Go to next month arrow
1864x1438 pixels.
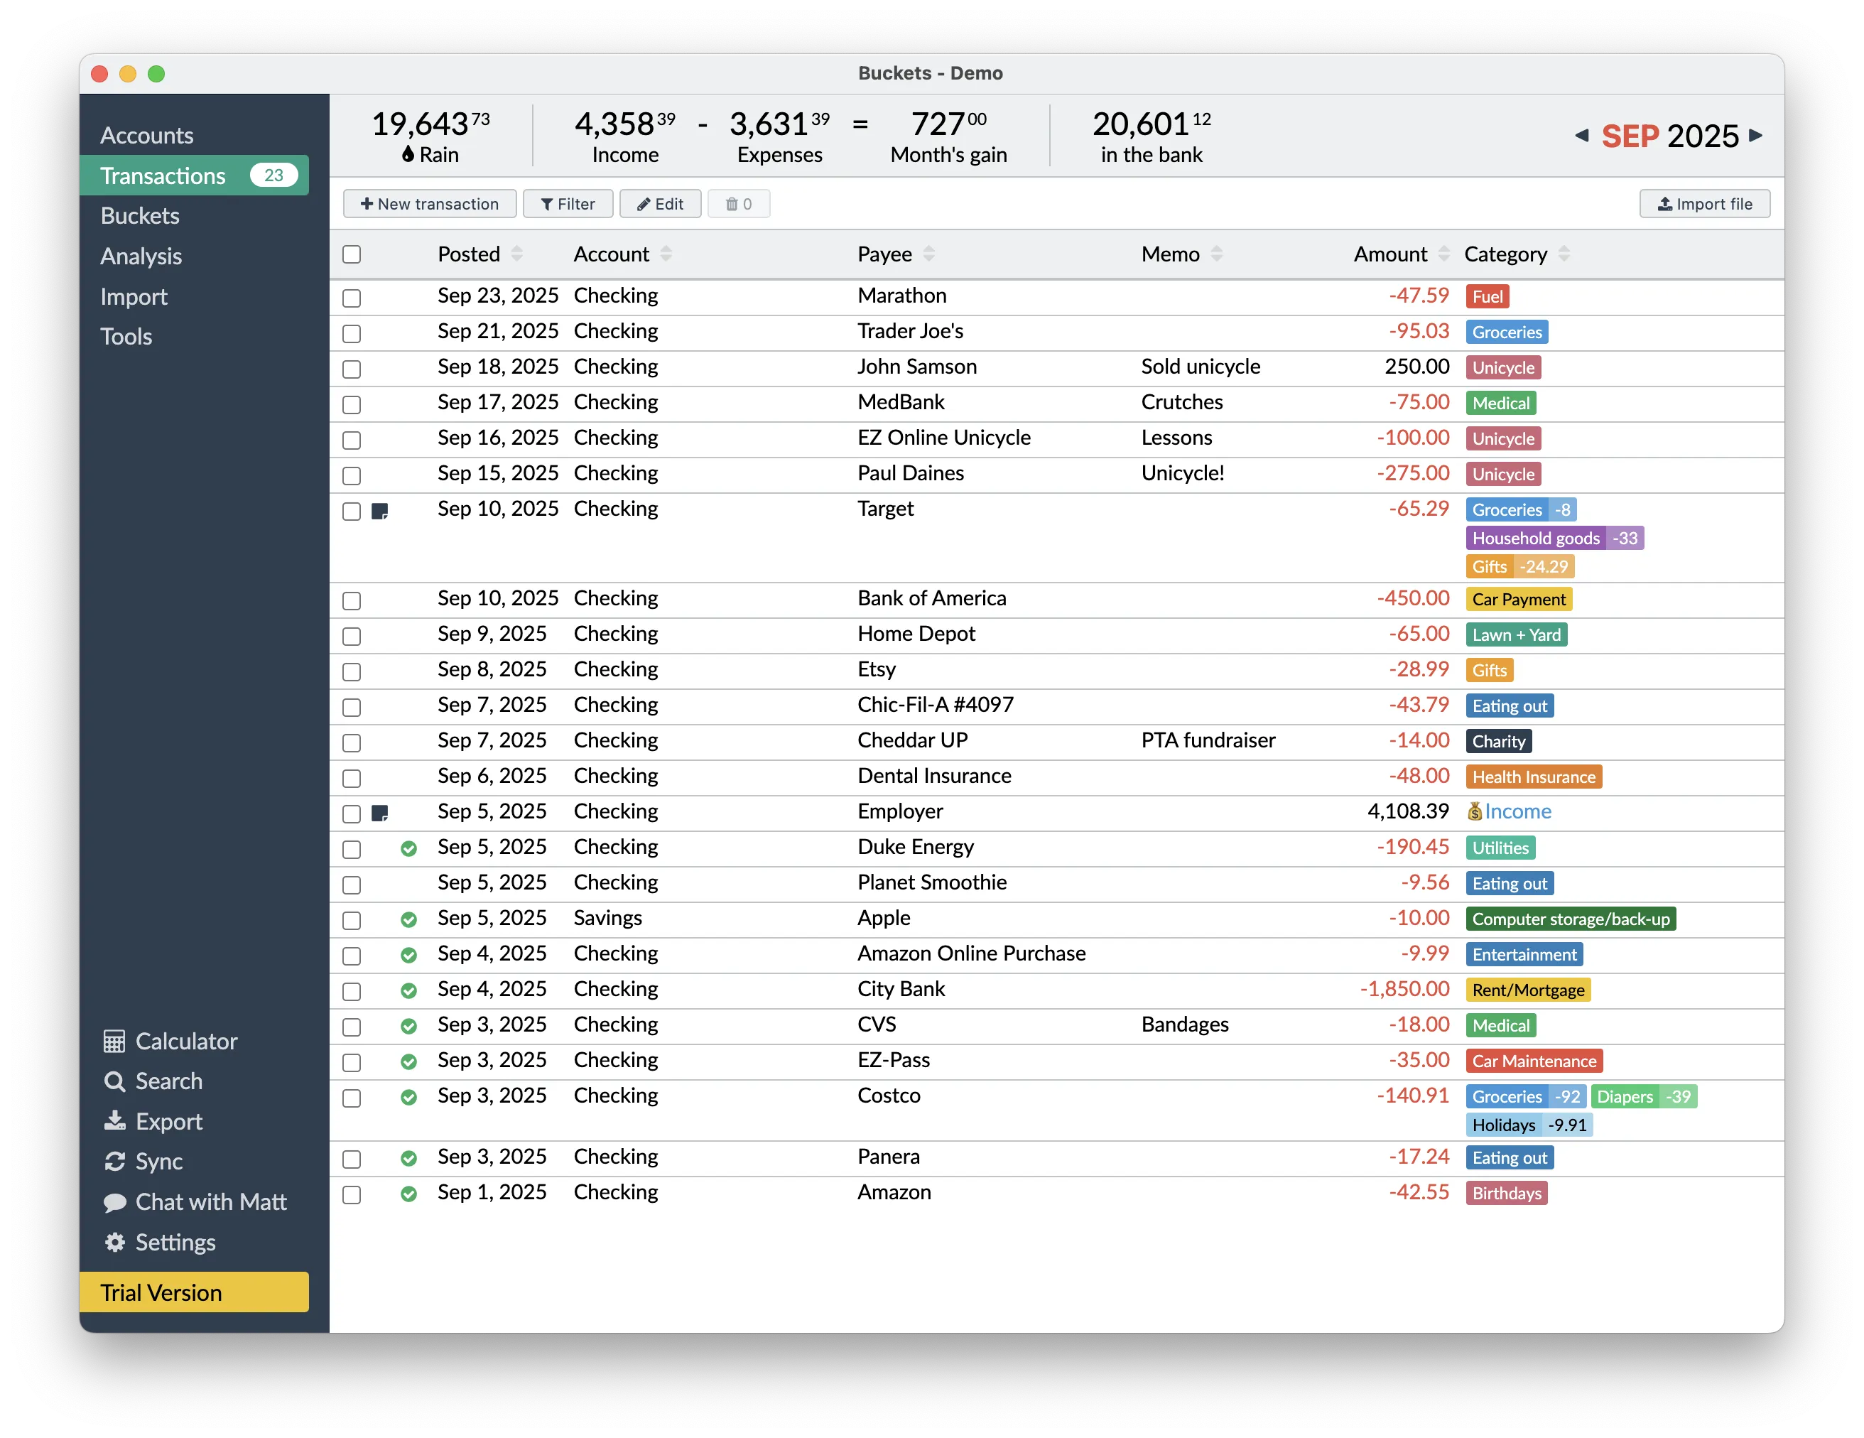pyautogui.click(x=1755, y=135)
